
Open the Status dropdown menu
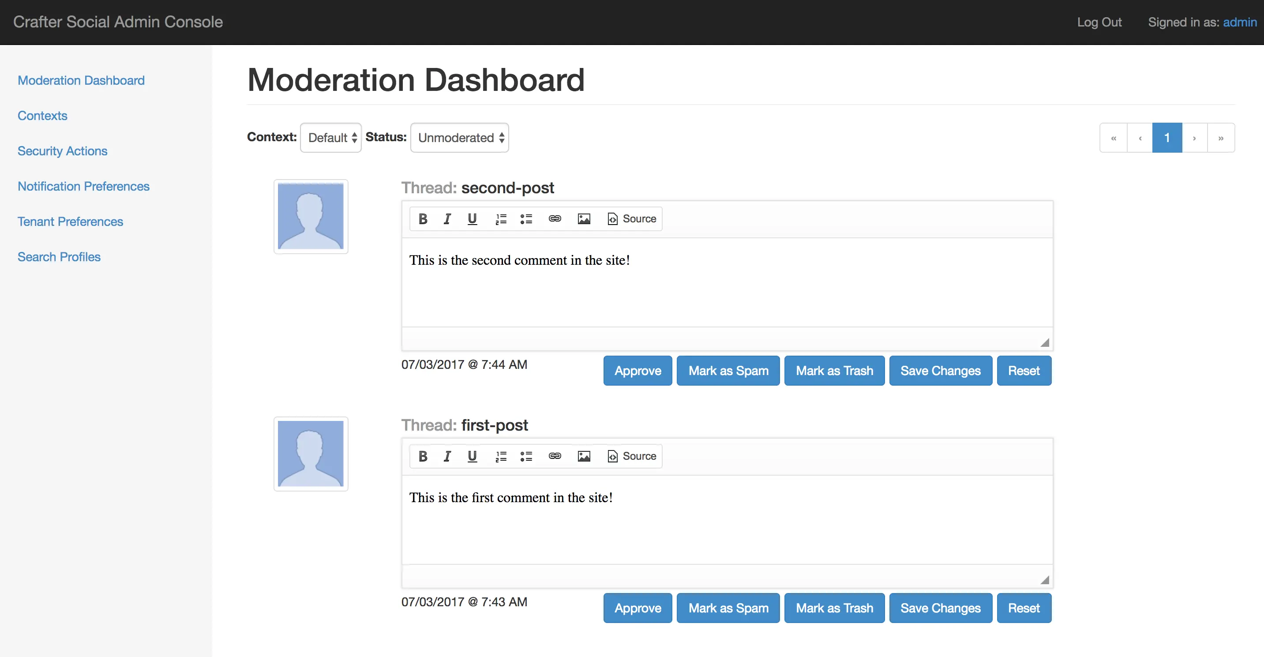(458, 137)
